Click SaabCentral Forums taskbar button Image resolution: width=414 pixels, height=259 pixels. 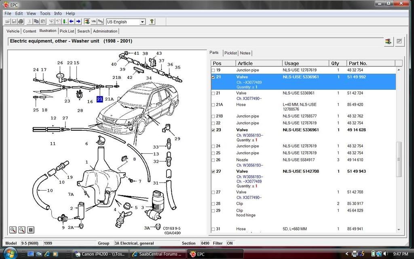tap(158, 254)
